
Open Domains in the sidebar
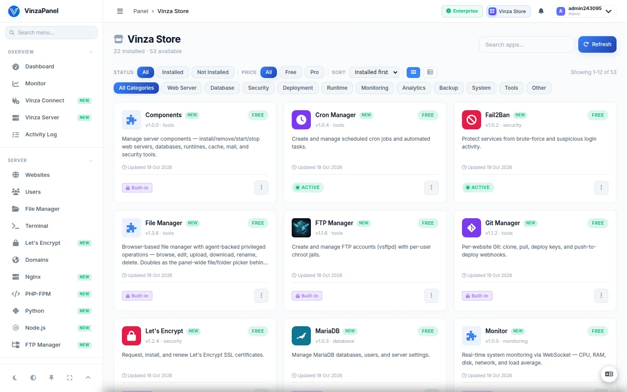pos(51,260)
